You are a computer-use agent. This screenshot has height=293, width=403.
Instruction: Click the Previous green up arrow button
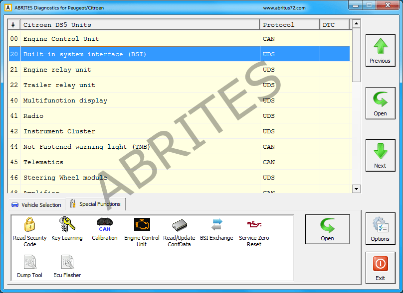pos(380,51)
